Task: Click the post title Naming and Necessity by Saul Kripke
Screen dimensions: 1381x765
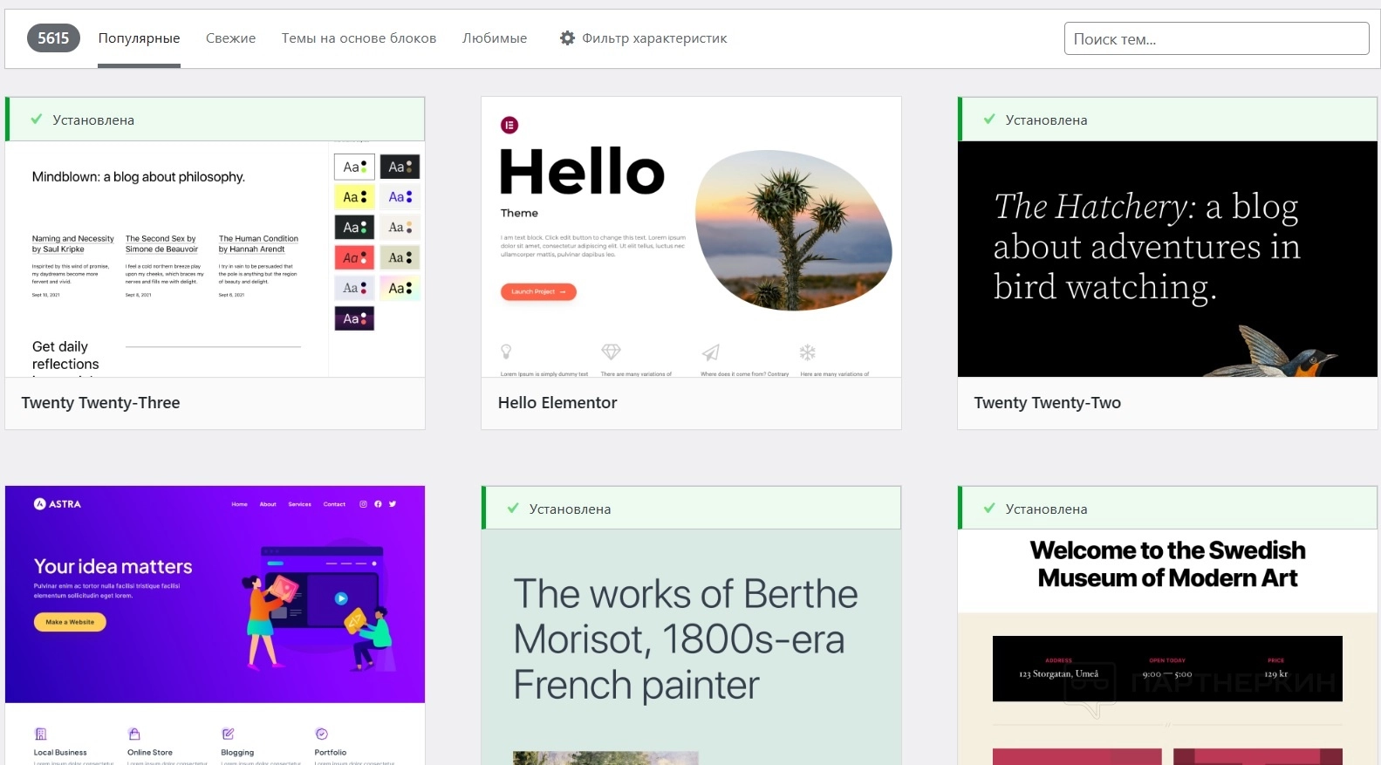Action: 73,243
